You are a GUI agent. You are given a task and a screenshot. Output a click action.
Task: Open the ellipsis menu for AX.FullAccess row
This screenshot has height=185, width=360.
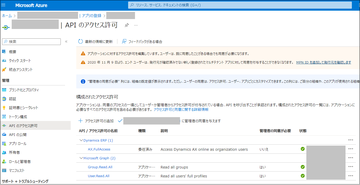351,149
